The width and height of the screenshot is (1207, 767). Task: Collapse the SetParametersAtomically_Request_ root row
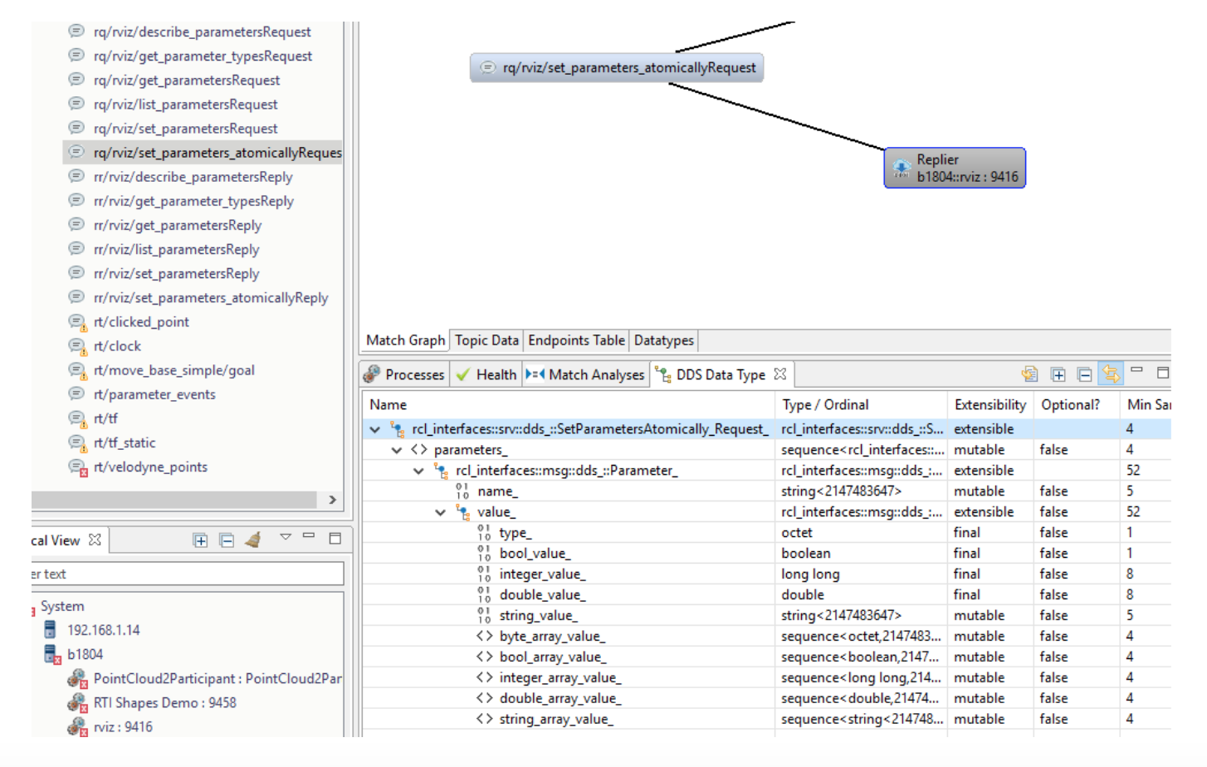[374, 428]
